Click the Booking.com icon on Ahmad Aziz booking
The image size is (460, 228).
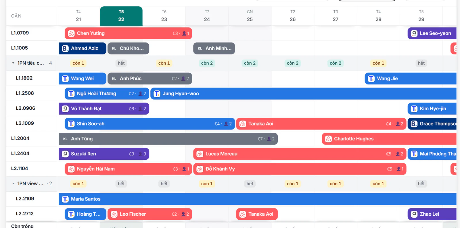(x=65, y=49)
